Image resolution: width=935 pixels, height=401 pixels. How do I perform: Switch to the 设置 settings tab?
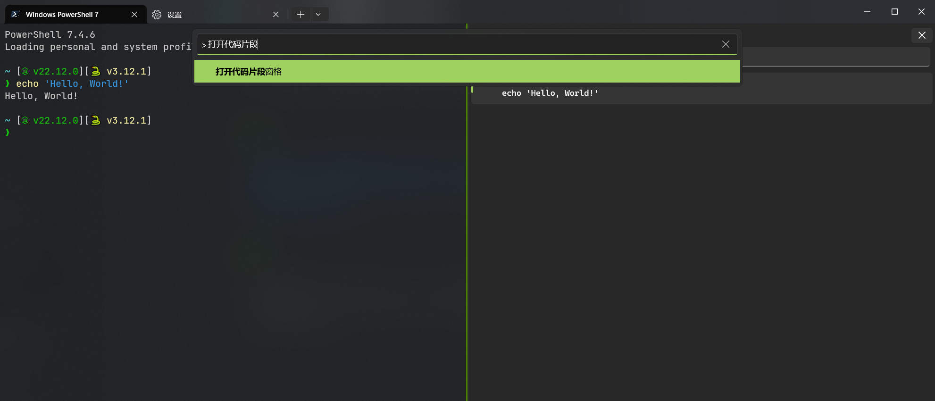coord(217,15)
